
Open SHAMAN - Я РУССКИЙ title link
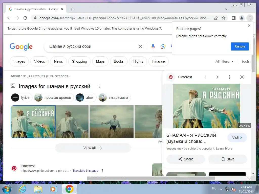click(191, 138)
